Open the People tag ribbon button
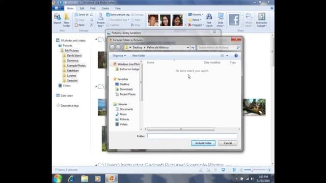This screenshot has width=326, height=183. (x=101, y=20)
